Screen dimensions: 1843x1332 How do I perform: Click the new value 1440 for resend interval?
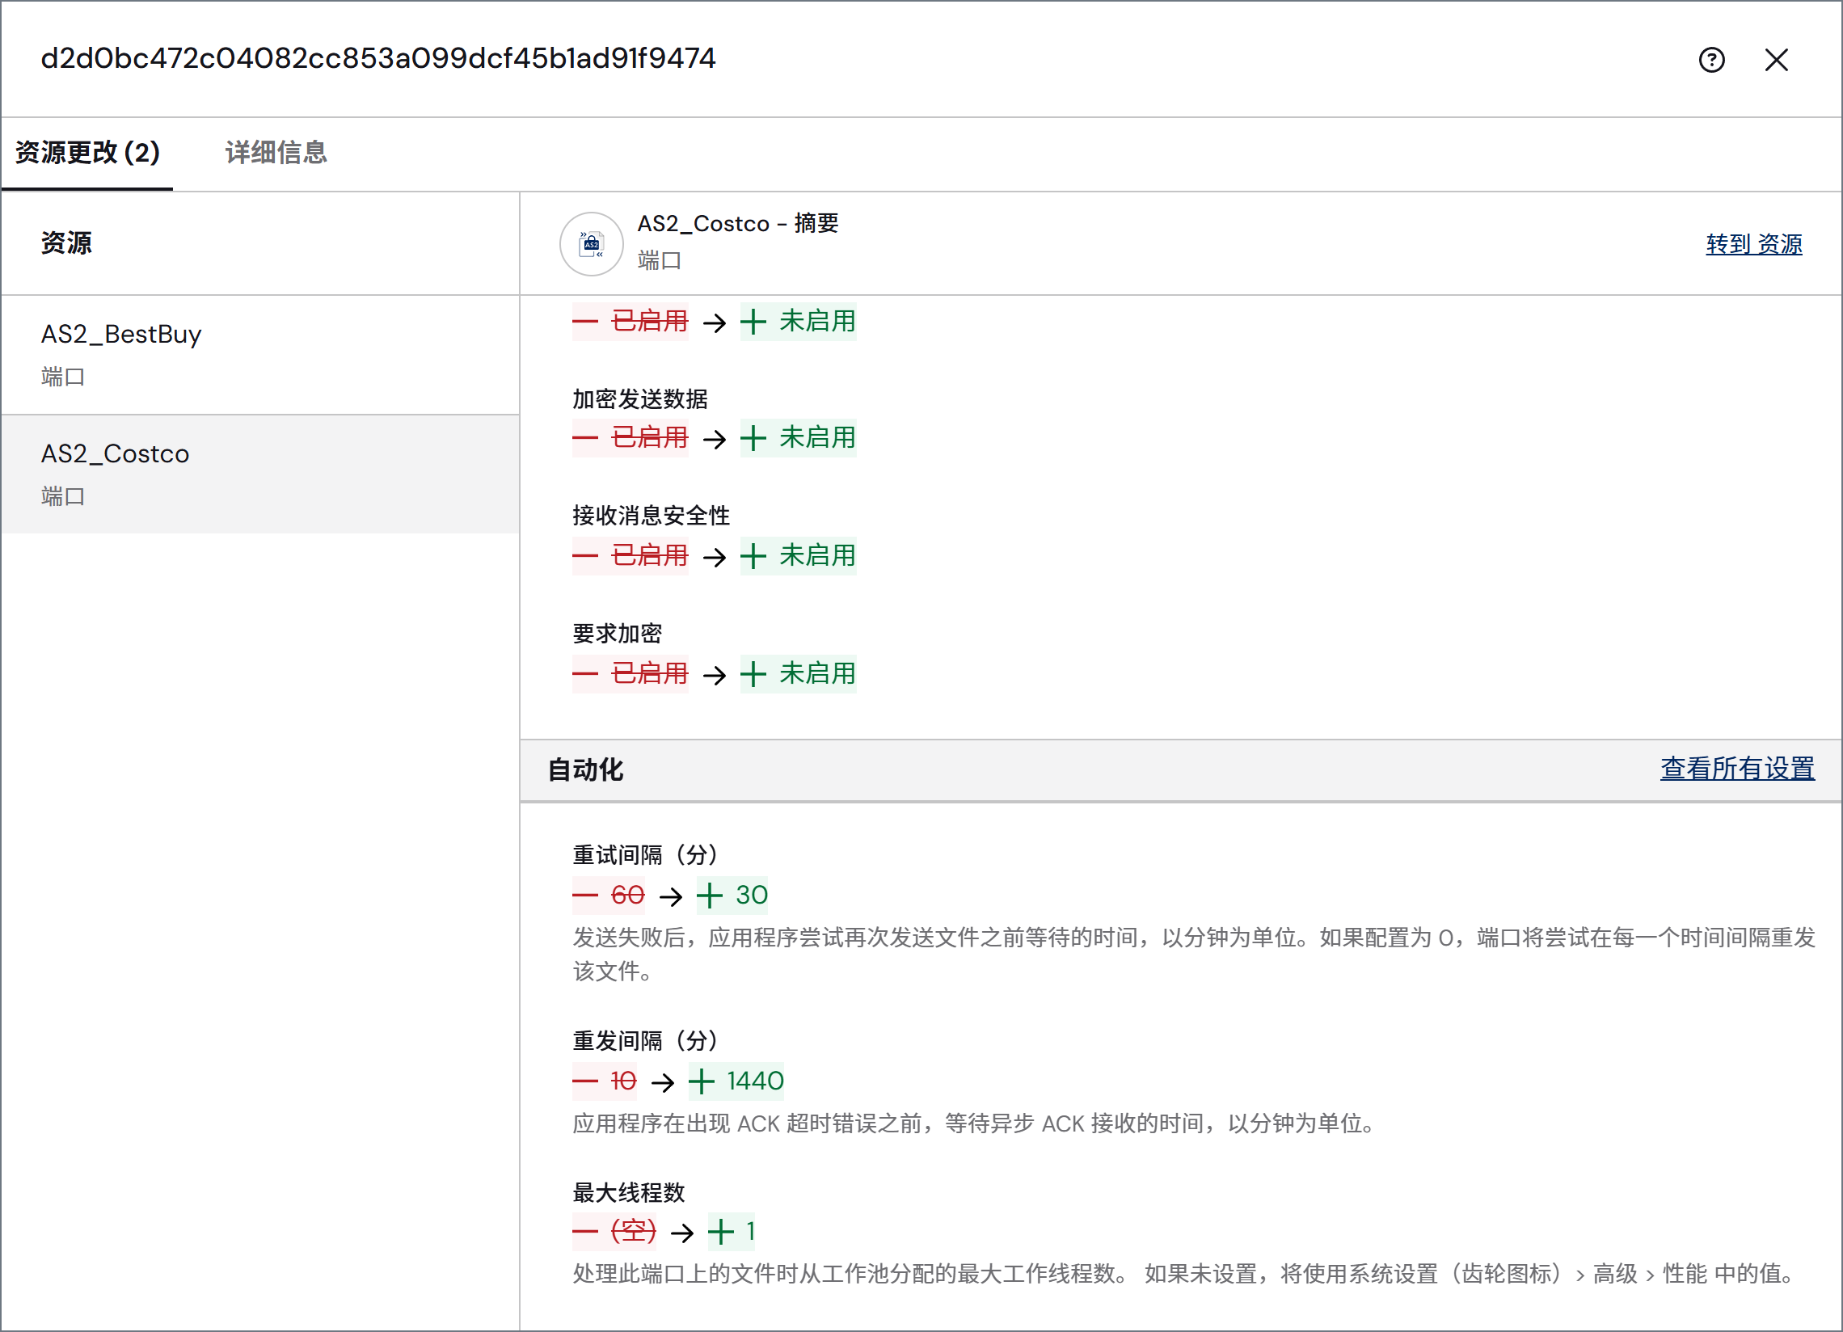[755, 1081]
